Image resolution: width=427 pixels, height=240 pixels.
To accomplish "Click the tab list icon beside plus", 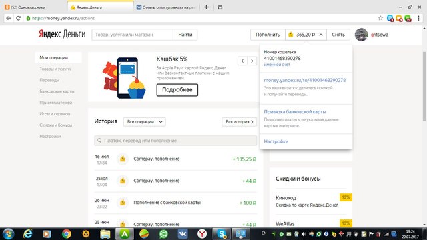I will pos(220,7).
